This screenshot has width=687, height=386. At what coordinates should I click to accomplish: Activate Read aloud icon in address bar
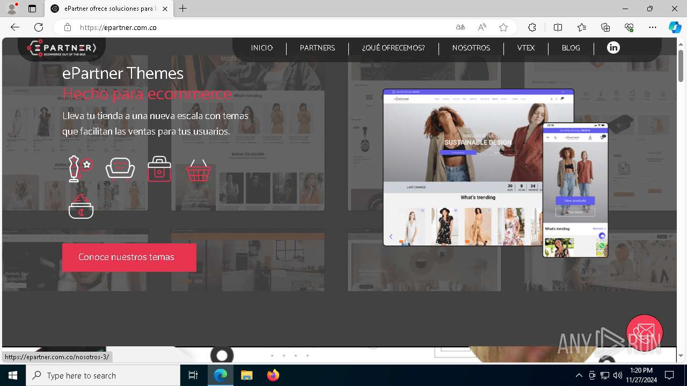click(x=482, y=27)
